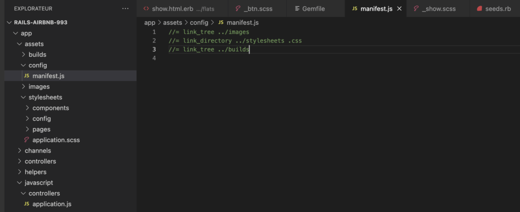Viewport: 520px width, 212px height.
Task: Click Sass icon beside application.scss in tree
Action: pyautogui.click(x=27, y=140)
